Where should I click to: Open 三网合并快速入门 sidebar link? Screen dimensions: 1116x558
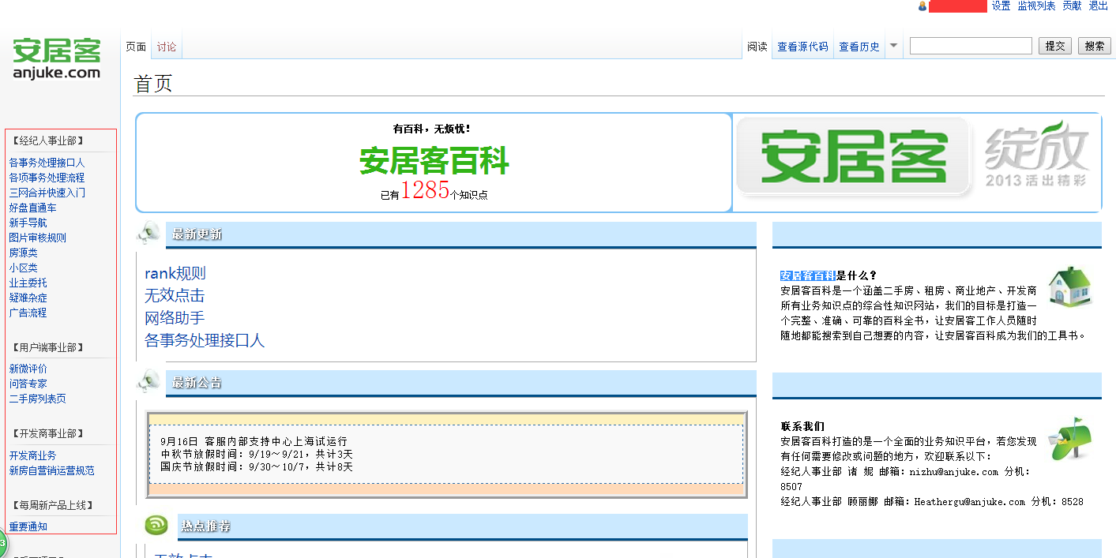pyautogui.click(x=47, y=193)
